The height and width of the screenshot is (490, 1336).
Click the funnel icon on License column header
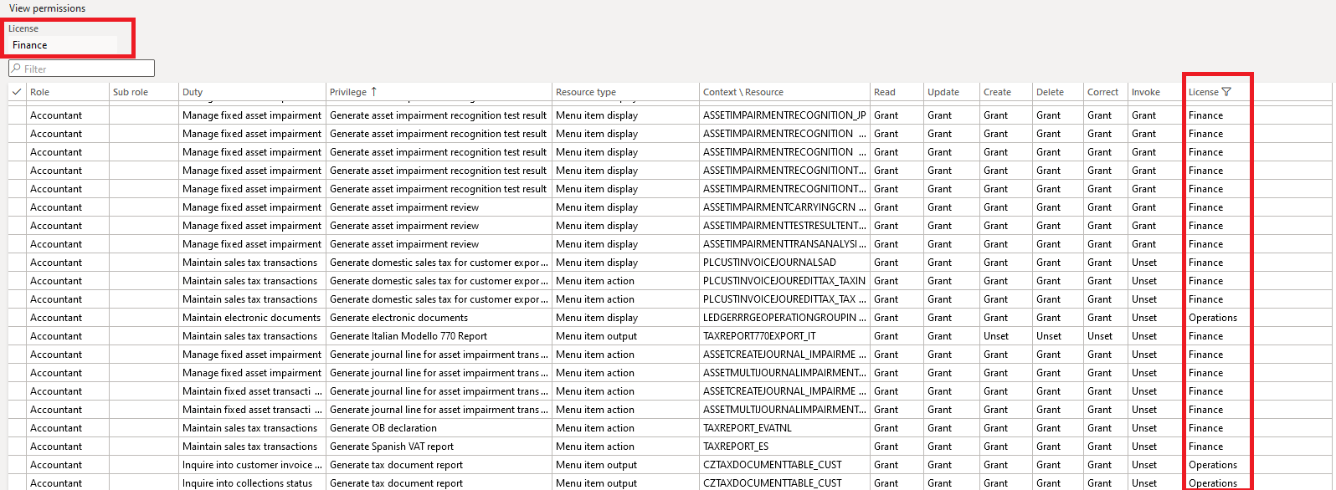(1226, 92)
